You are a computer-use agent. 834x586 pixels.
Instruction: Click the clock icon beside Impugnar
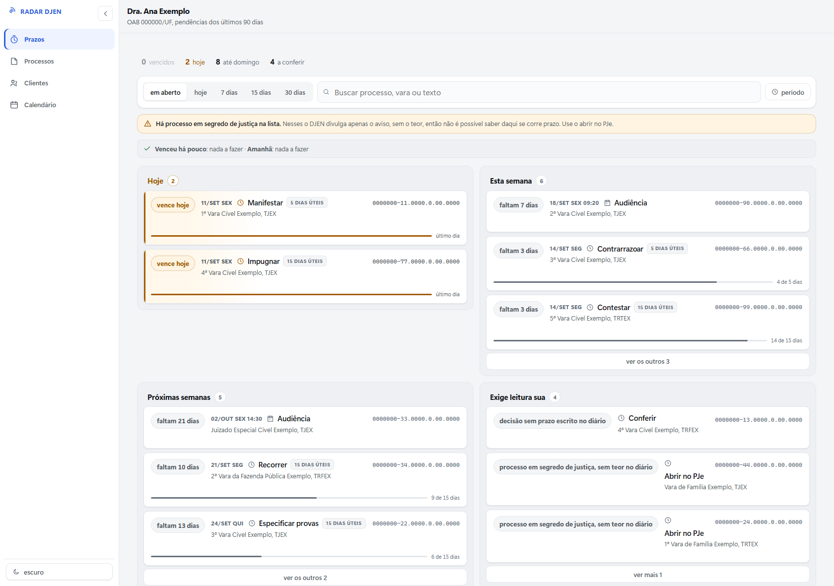pyautogui.click(x=241, y=261)
